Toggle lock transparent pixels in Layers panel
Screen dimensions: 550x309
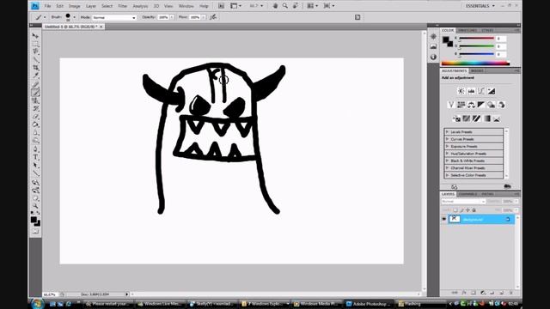(455, 210)
